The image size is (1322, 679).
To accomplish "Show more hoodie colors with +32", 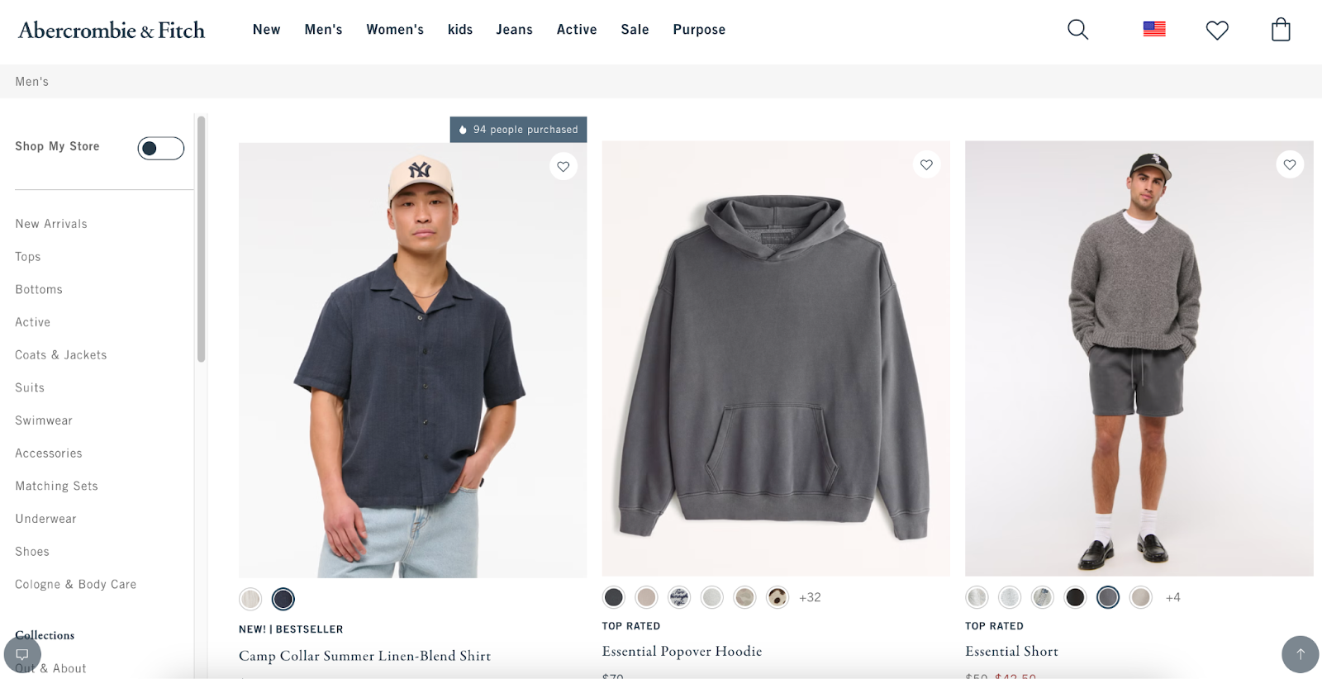I will tap(810, 597).
